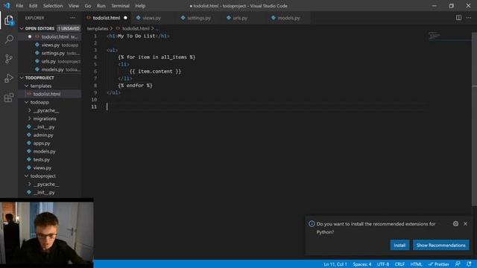Viewport: 477px width, 268px height.
Task: Open the feedback icon in status bar
Action: [458, 264]
